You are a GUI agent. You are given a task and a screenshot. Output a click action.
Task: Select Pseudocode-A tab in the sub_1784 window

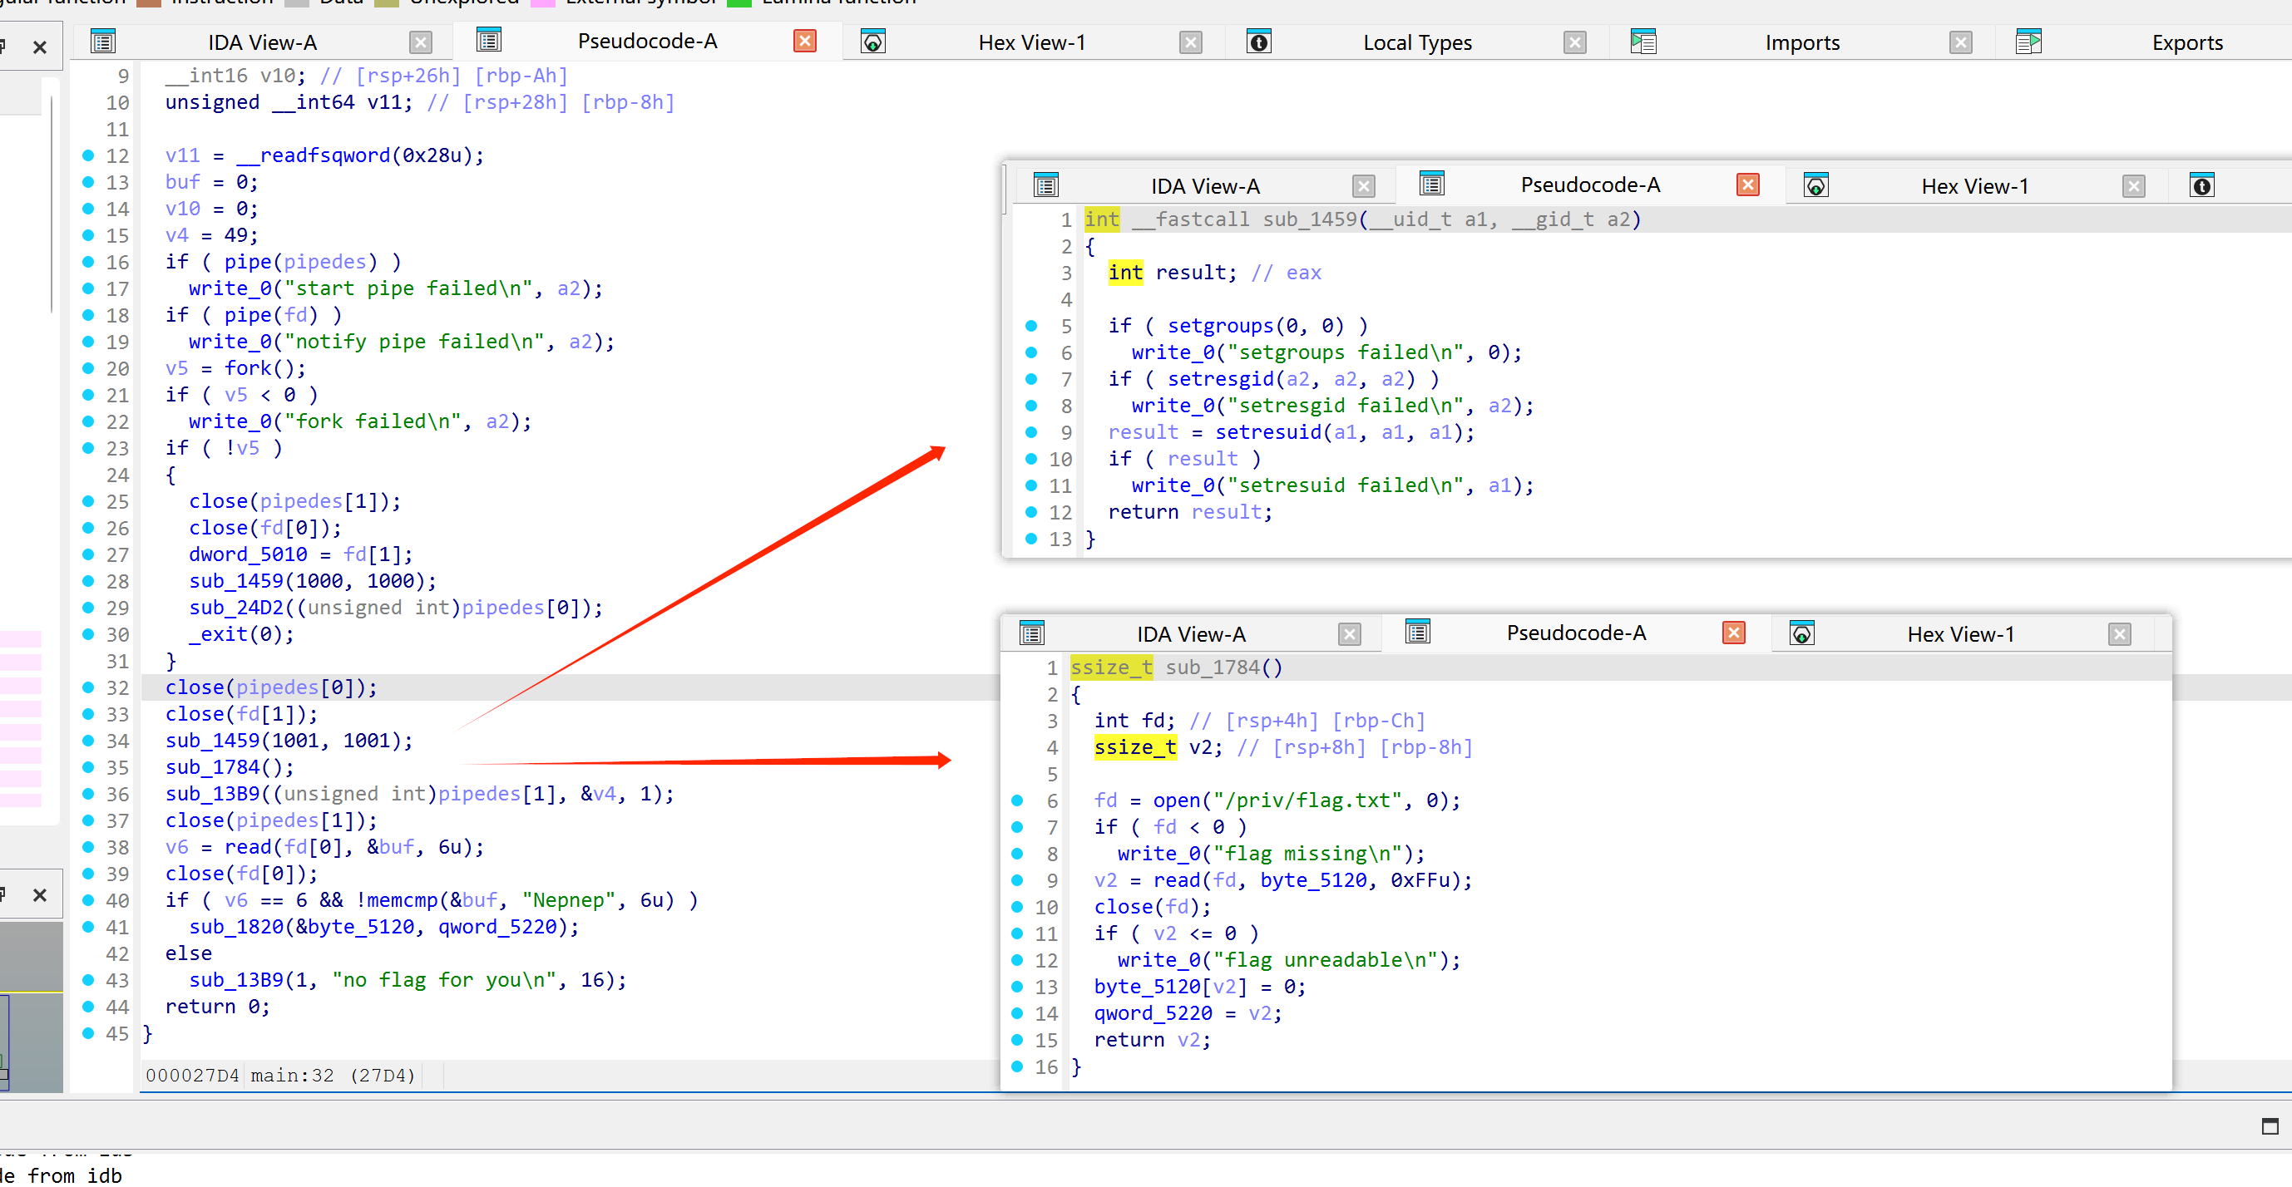1576,633
